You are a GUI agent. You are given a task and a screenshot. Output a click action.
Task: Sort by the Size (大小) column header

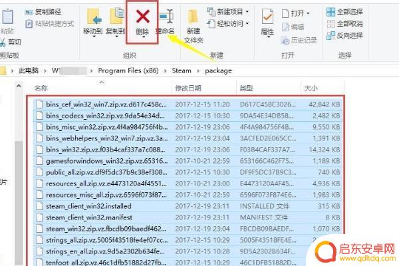pyautogui.click(x=323, y=88)
